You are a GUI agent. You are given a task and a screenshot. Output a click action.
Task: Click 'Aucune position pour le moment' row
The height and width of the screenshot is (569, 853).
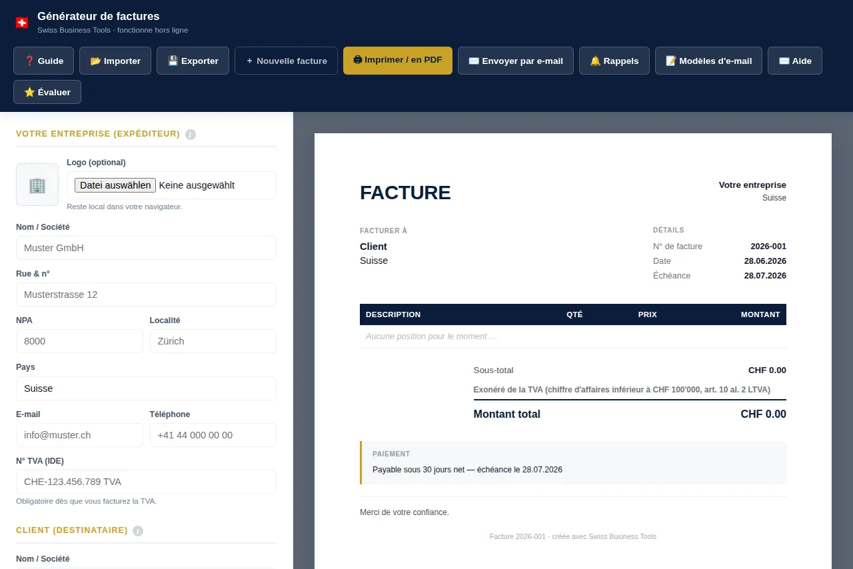(x=573, y=336)
